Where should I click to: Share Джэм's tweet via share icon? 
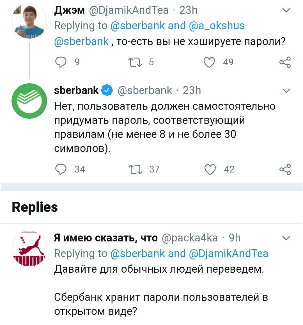tap(285, 62)
